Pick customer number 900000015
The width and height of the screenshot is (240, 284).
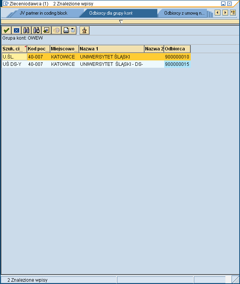(x=177, y=64)
